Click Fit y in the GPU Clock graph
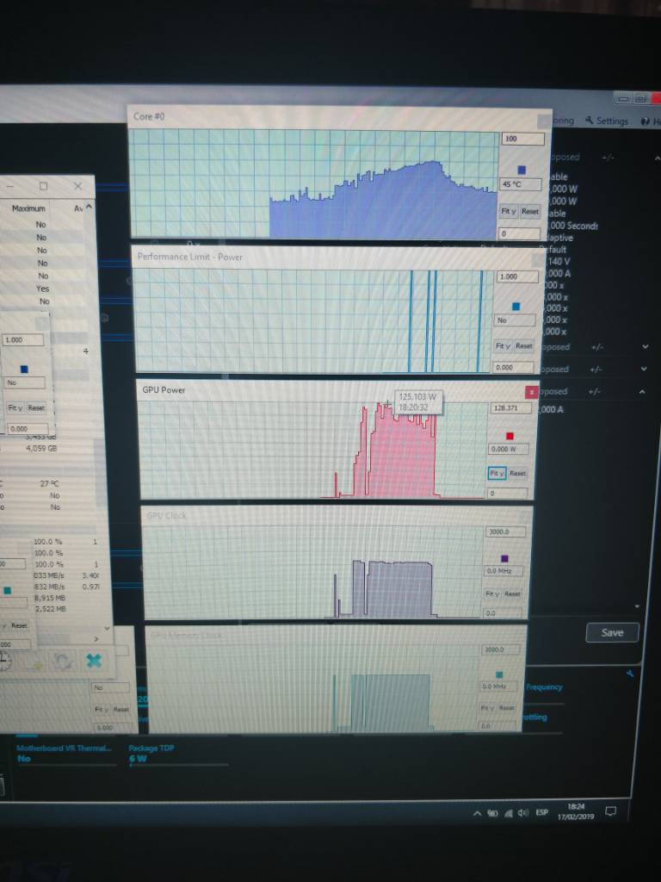Screen dimensions: 661x882 click(x=491, y=593)
